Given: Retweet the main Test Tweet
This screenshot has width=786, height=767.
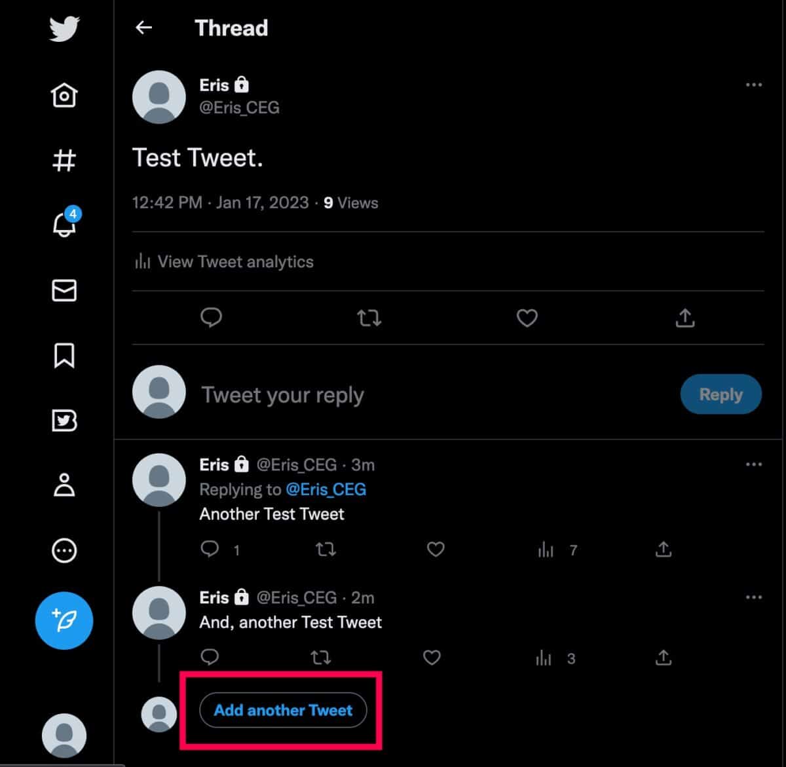Looking at the screenshot, I should click(x=369, y=318).
